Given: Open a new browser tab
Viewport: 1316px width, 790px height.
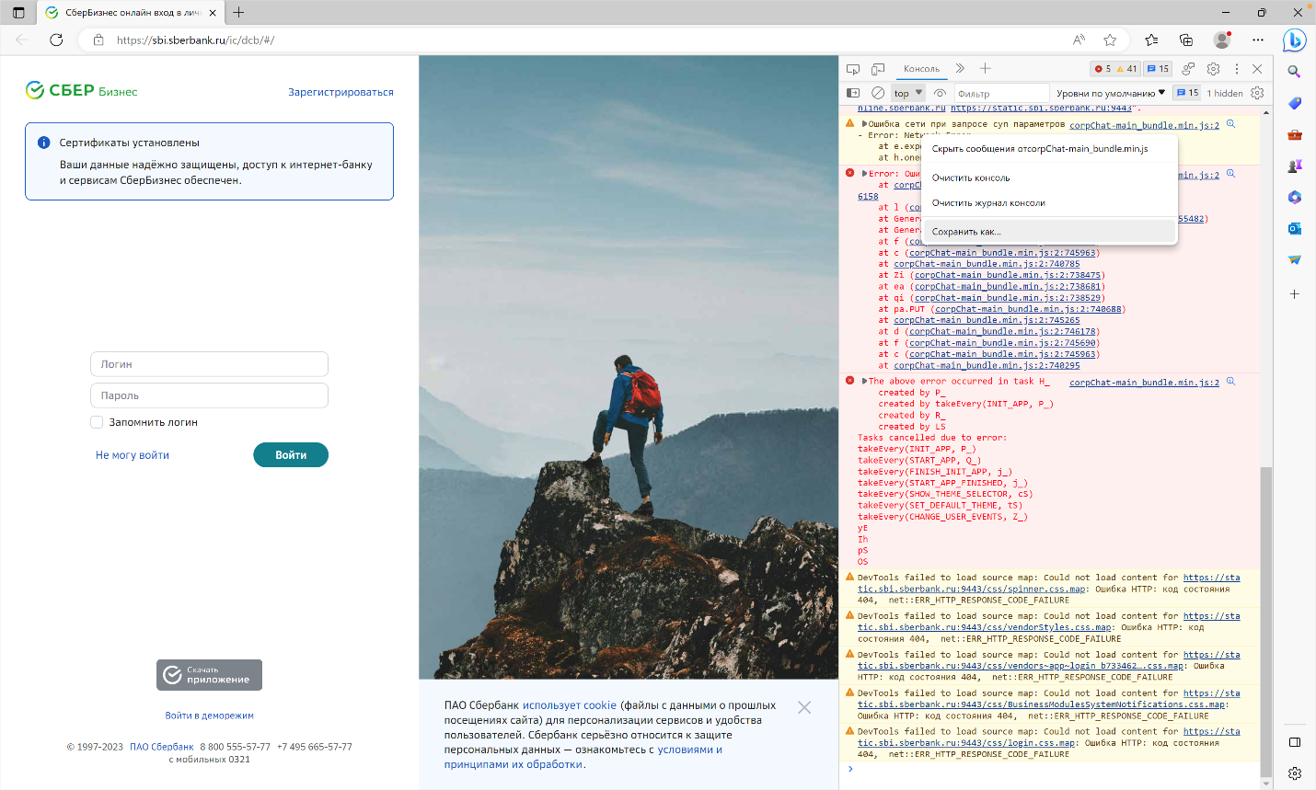Looking at the screenshot, I should coord(238,12).
